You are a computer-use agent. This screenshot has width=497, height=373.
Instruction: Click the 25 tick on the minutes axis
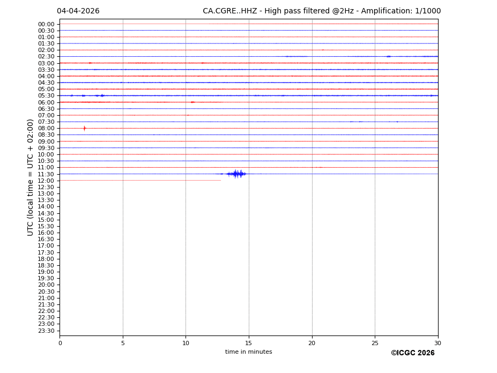(x=375, y=343)
